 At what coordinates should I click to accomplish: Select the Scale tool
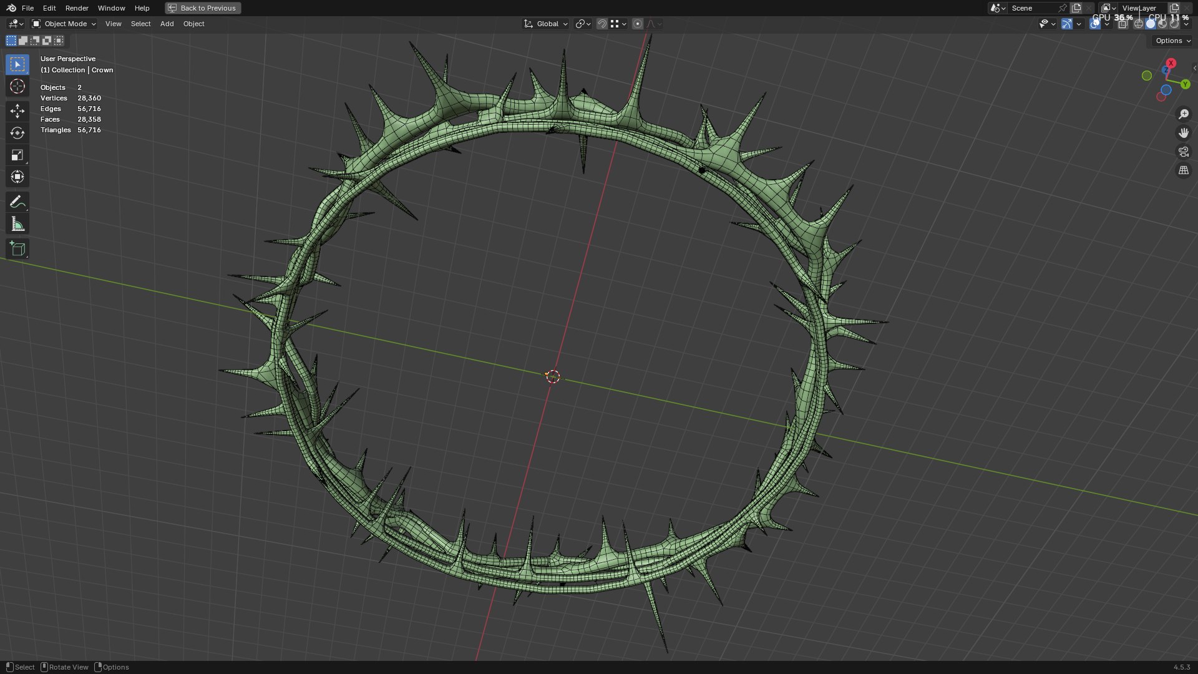(x=17, y=155)
